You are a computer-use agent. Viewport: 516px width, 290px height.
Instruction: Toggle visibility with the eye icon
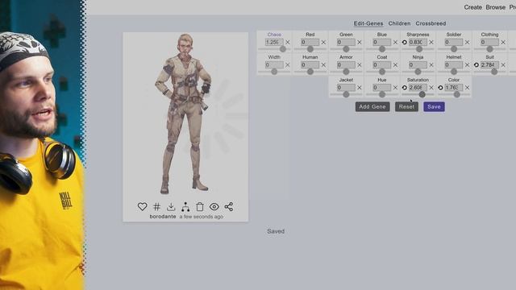click(x=214, y=206)
